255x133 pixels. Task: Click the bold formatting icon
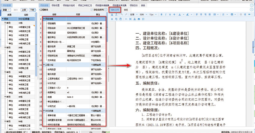[162, 14]
